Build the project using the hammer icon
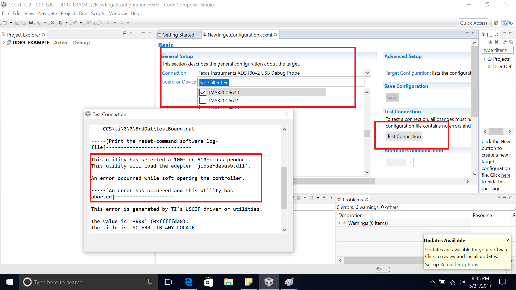Image resolution: width=516 pixels, height=290 pixels. coord(39,23)
